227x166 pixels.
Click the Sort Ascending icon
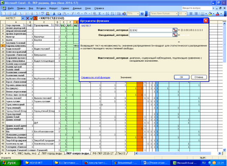107,14
